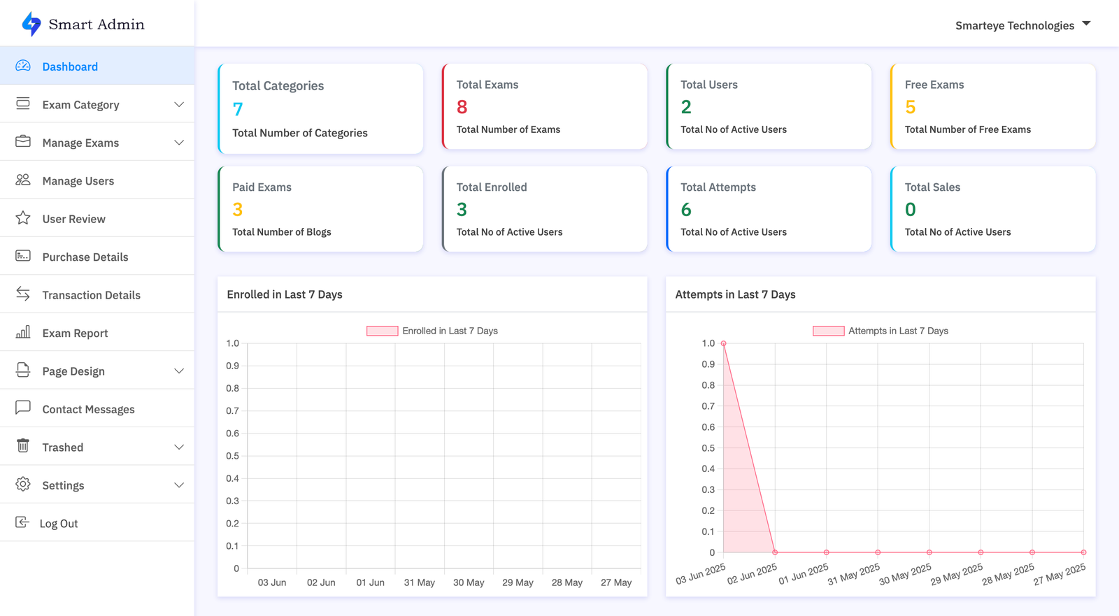Image resolution: width=1119 pixels, height=616 pixels.
Task: Open the Smarteye Technologies account dropdown
Action: coord(1022,25)
